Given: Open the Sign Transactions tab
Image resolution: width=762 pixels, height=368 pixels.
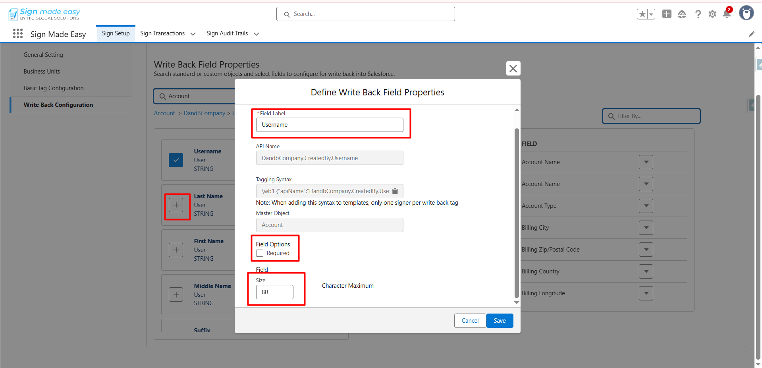Looking at the screenshot, I should [162, 33].
